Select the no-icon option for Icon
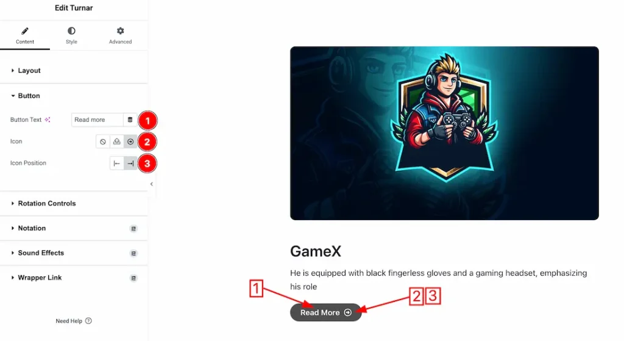624x341 pixels. (102, 142)
